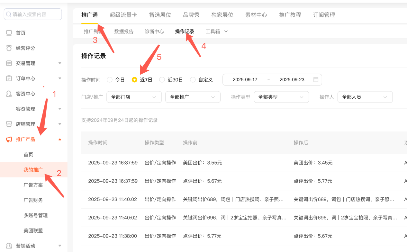The image size is (407, 252).
Task: Click the 2025-09-23 11:38:00 timestamp
Action: click(113, 236)
